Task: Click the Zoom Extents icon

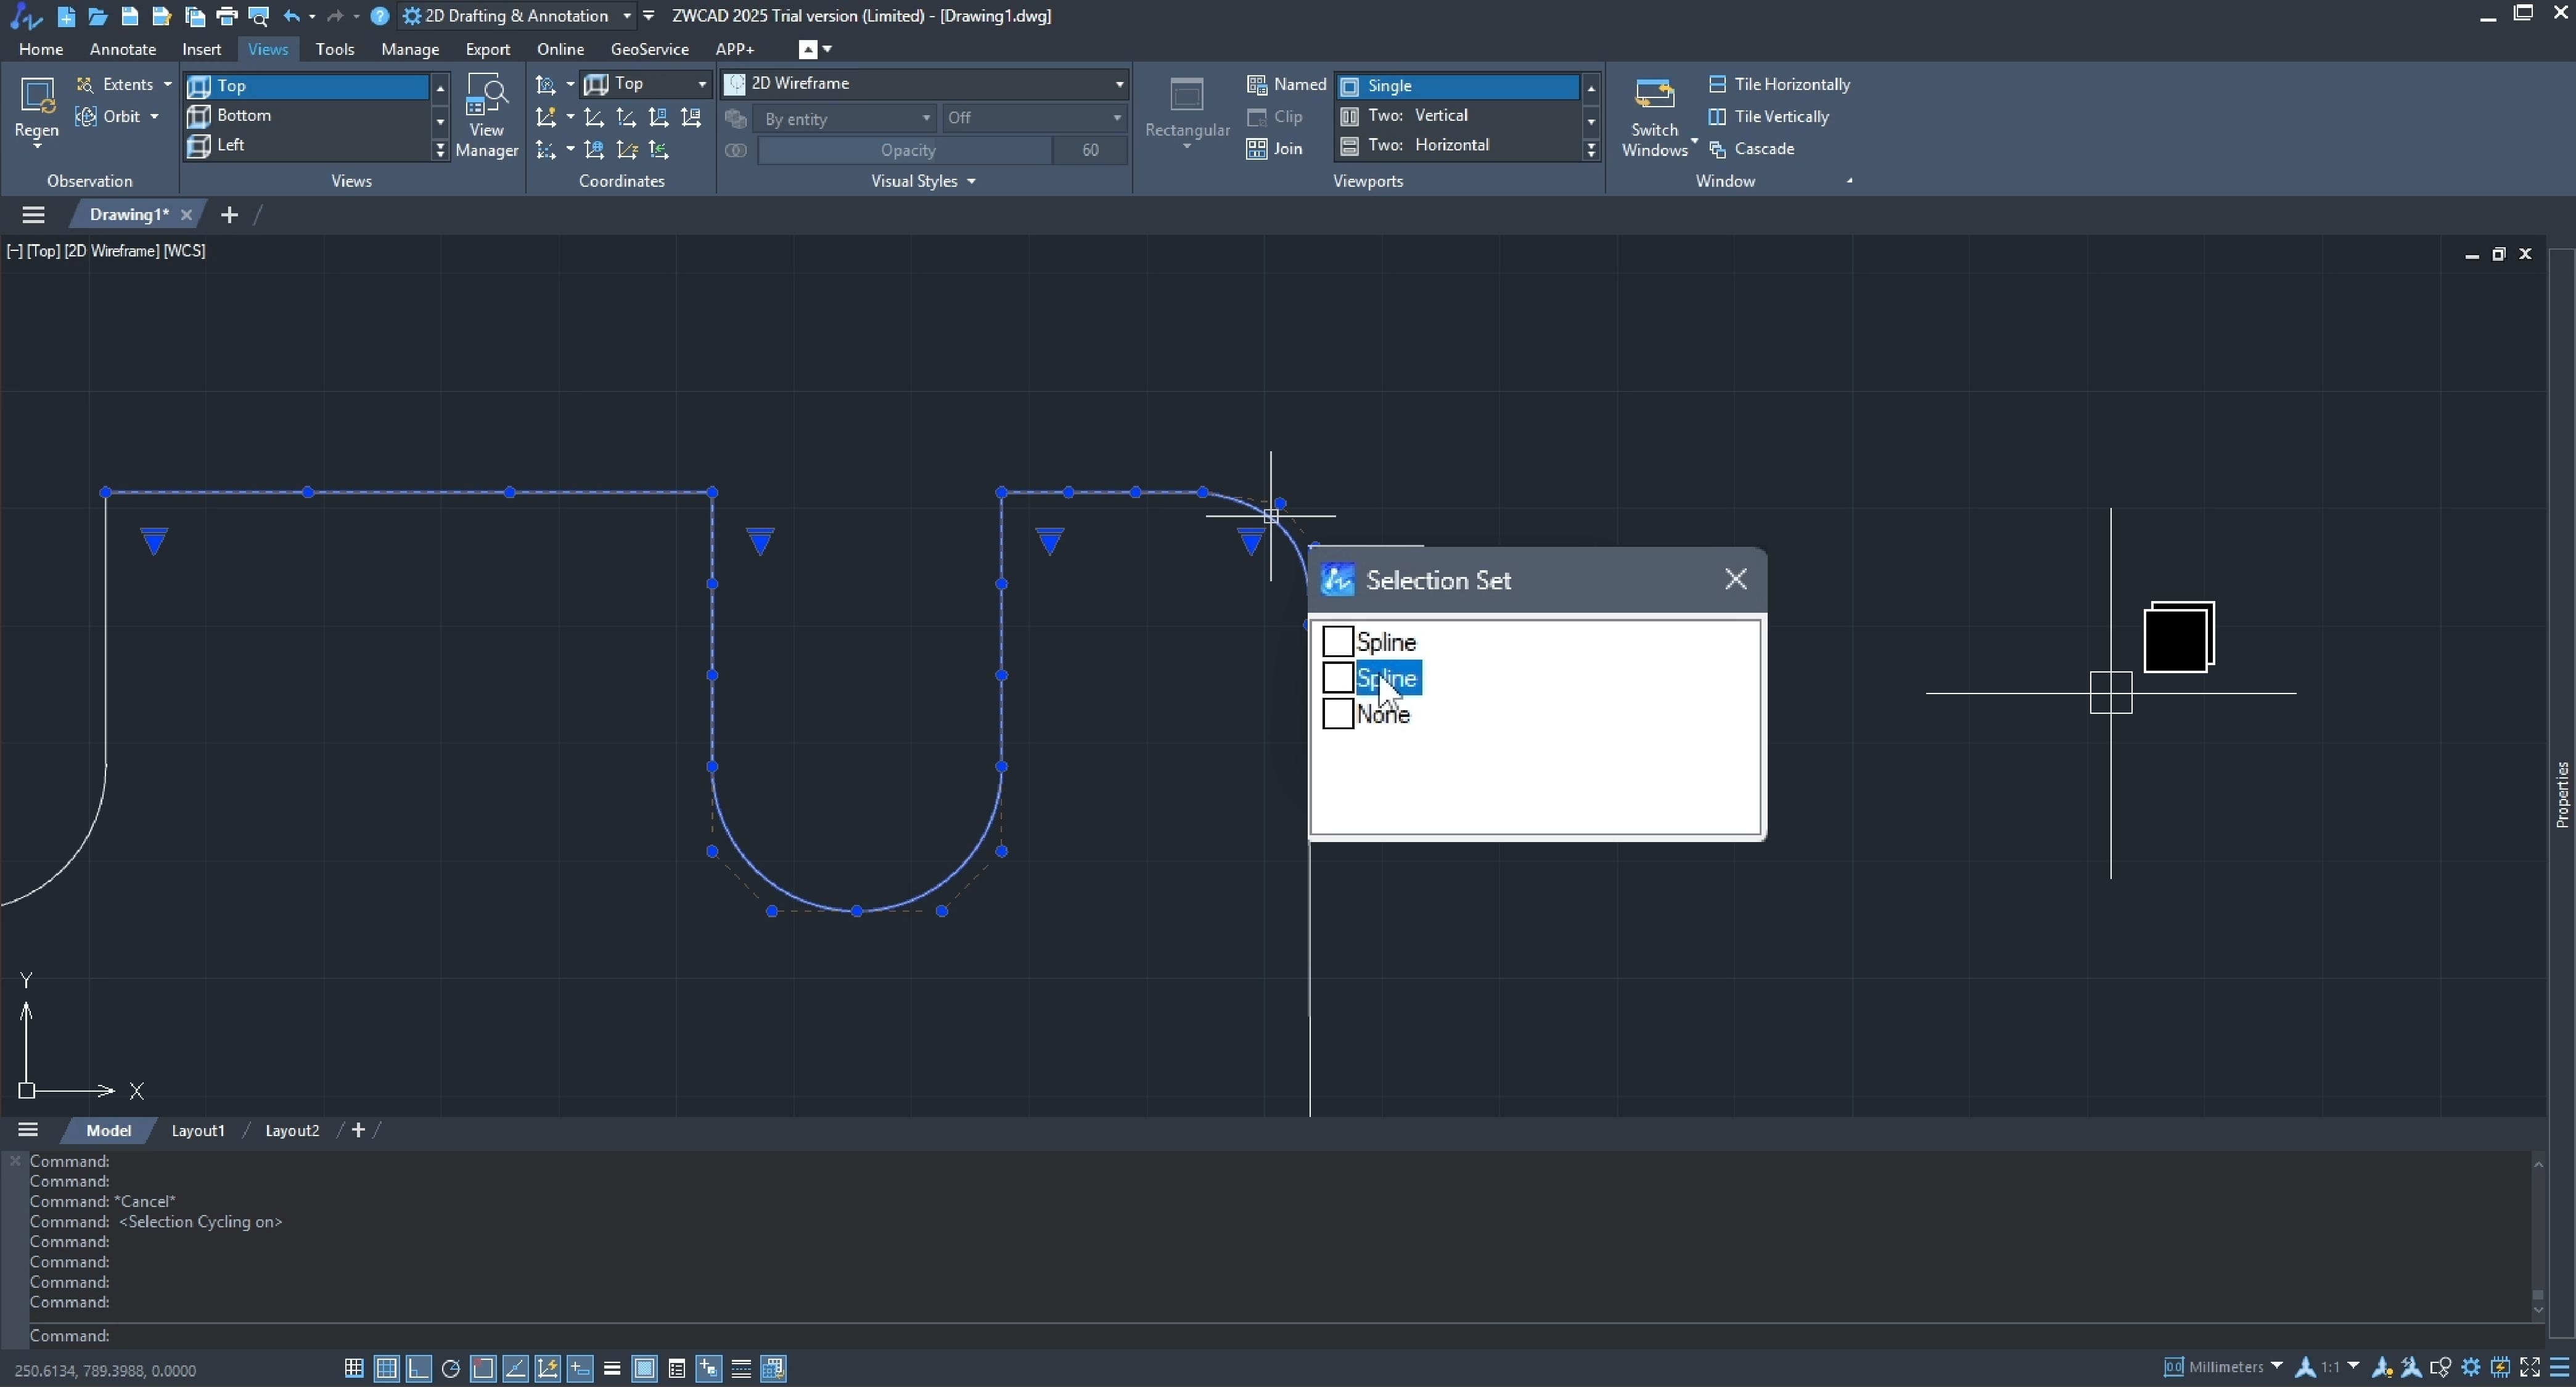Action: point(86,84)
